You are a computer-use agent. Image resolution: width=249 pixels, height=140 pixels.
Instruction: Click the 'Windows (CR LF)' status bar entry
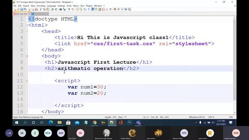coord(197,117)
